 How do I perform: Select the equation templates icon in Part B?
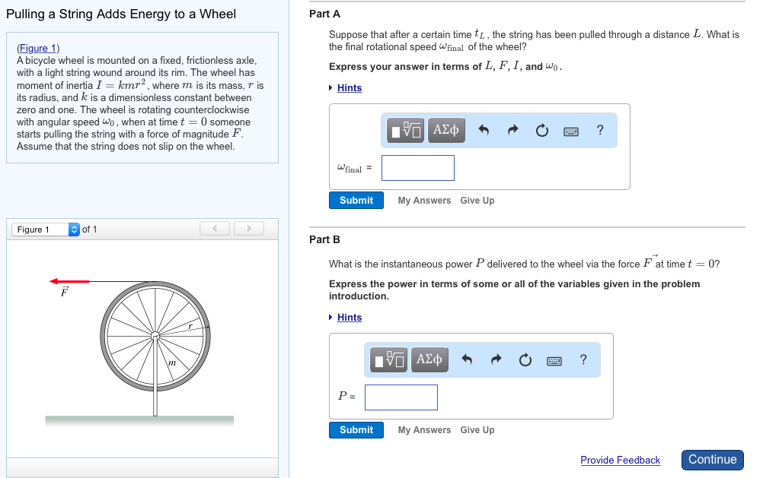click(x=390, y=359)
